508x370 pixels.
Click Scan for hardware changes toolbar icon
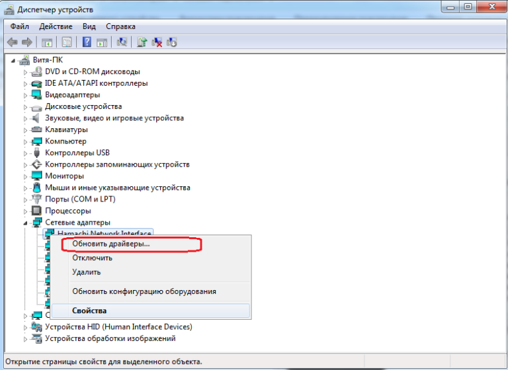(x=122, y=42)
